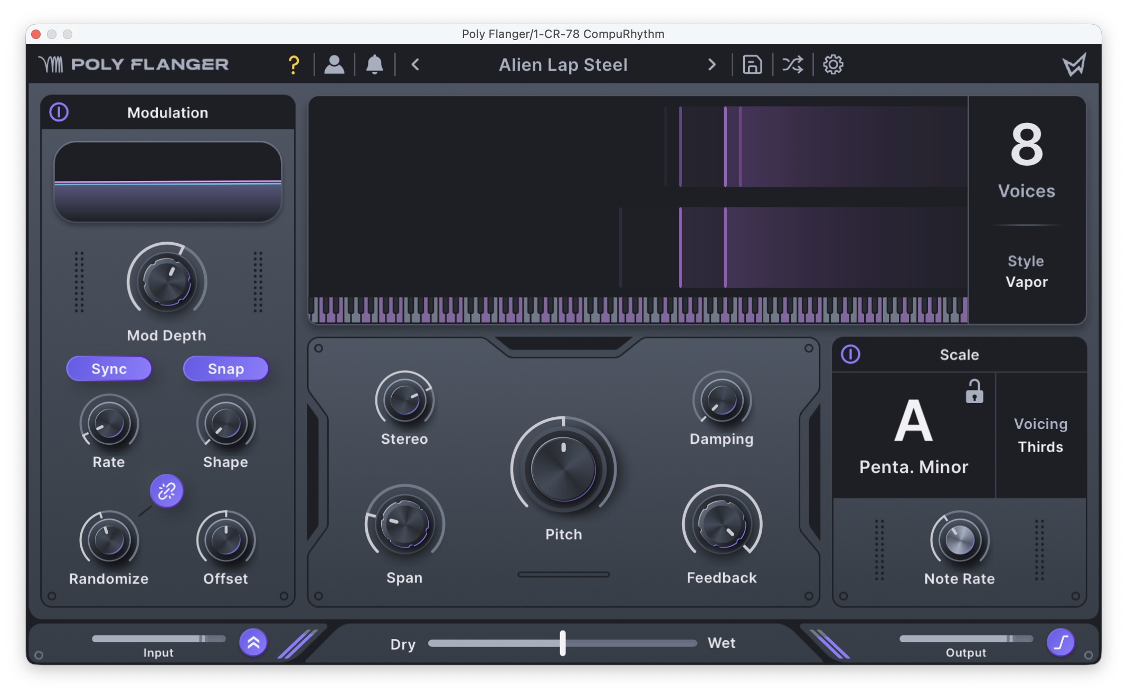
Task: Toggle the Snap button
Action: coord(225,368)
